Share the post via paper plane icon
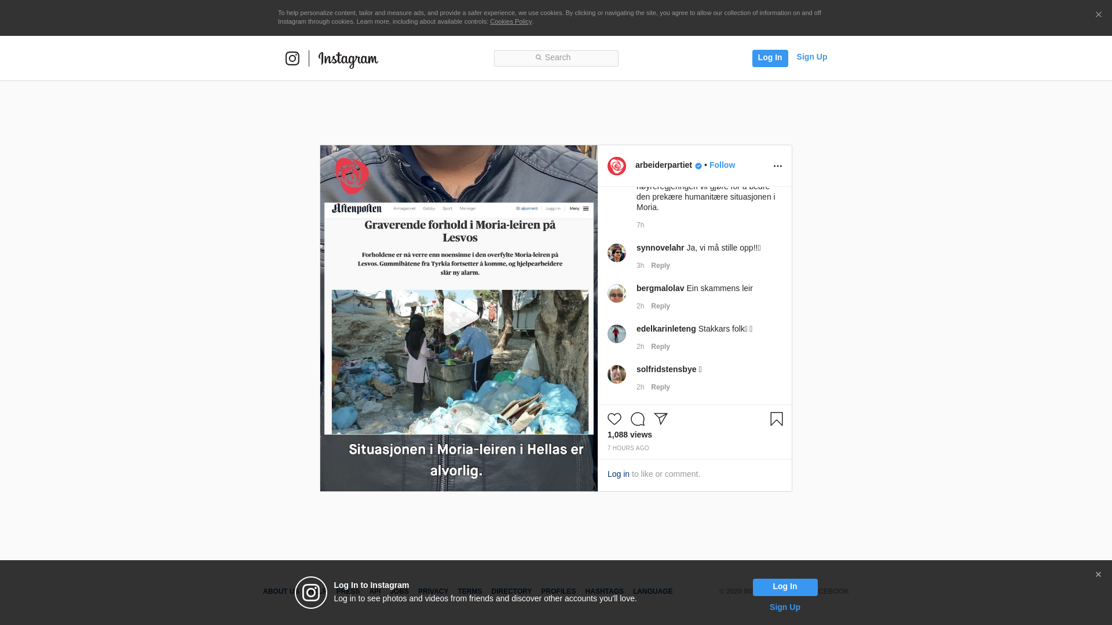Image resolution: width=1112 pixels, height=625 pixels. click(x=661, y=419)
